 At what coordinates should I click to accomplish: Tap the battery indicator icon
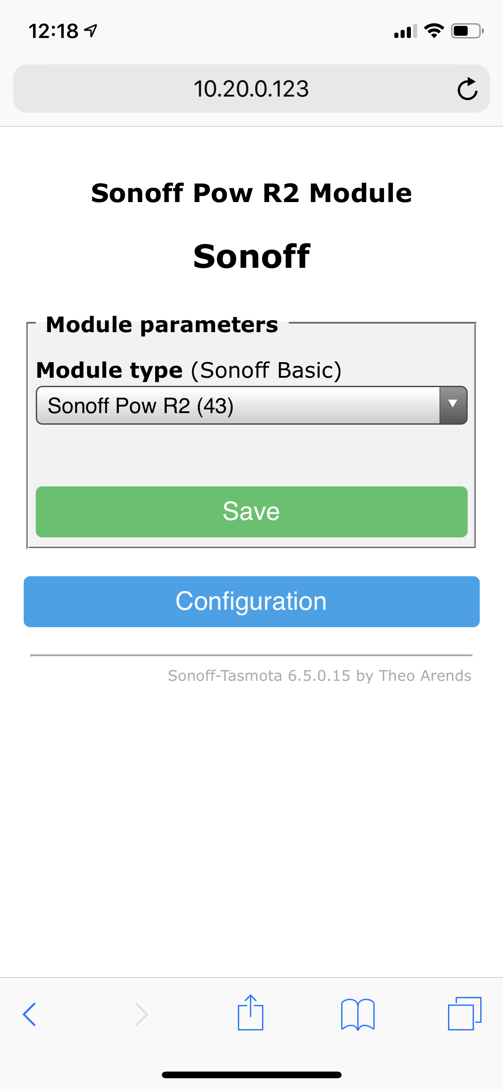pos(467,31)
